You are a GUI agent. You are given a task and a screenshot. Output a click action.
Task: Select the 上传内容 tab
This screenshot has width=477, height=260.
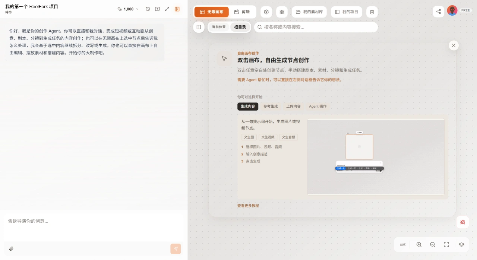click(x=293, y=107)
